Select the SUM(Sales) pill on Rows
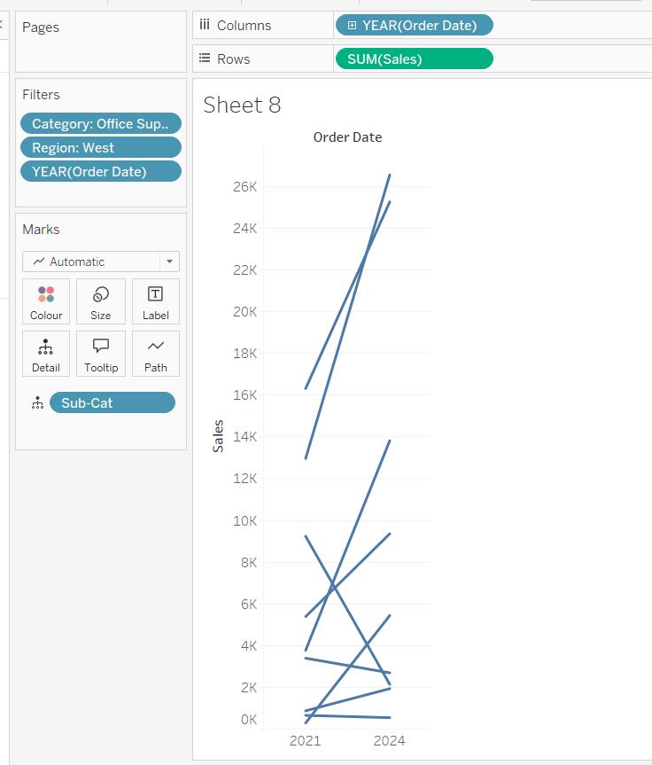The height and width of the screenshot is (765, 652). [414, 59]
